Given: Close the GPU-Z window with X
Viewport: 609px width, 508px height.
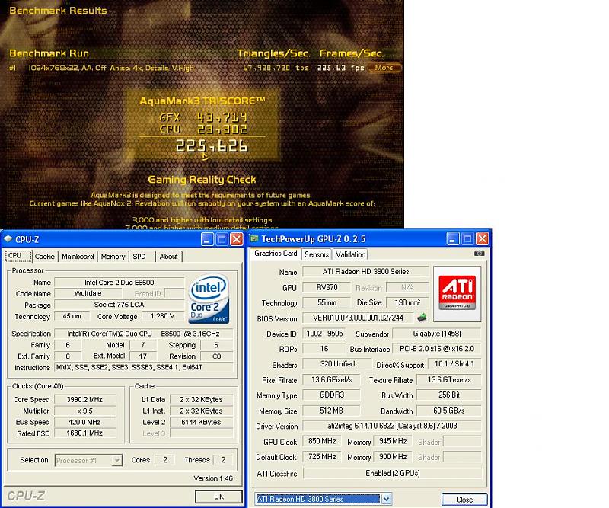Looking at the screenshot, I should [482, 238].
